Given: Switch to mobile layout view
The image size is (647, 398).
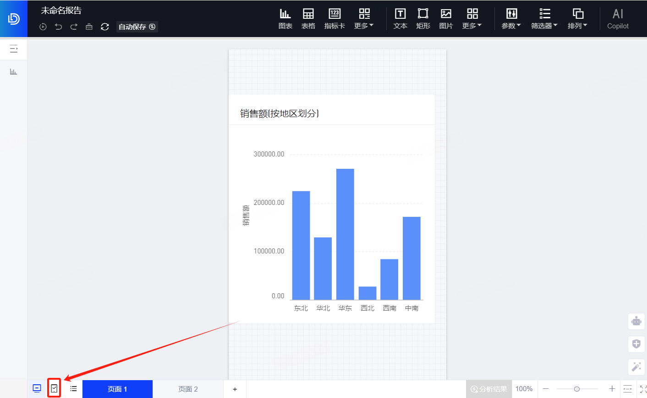Looking at the screenshot, I should coord(54,388).
